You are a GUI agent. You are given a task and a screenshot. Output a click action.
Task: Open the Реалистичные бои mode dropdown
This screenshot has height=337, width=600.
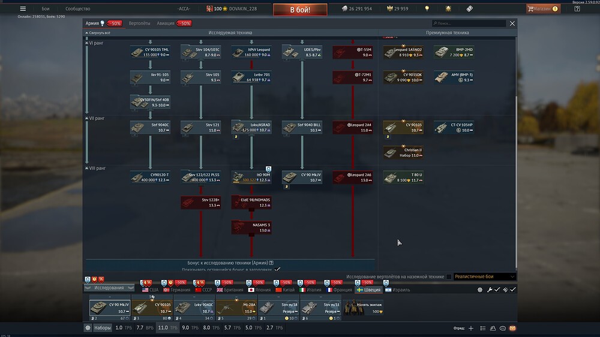click(x=484, y=276)
